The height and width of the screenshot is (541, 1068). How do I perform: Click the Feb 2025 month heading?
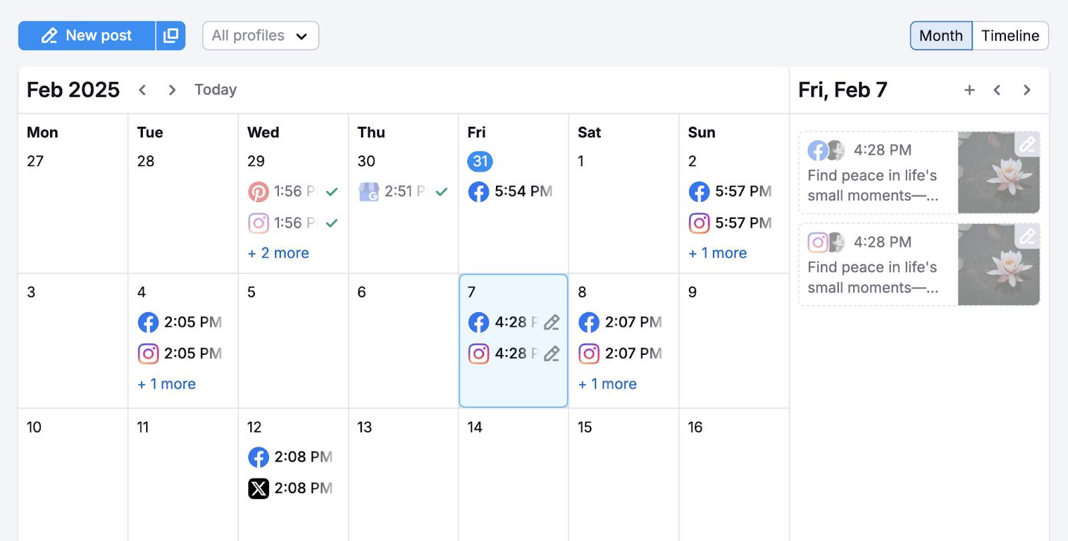tap(73, 90)
